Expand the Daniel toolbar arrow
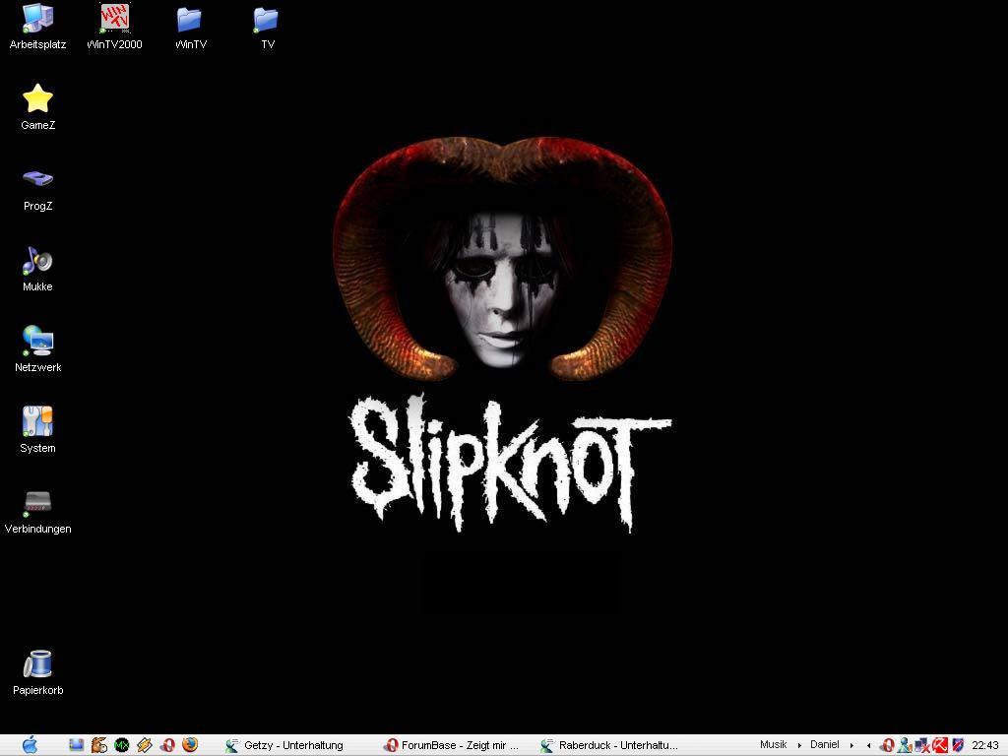 pyautogui.click(x=851, y=746)
